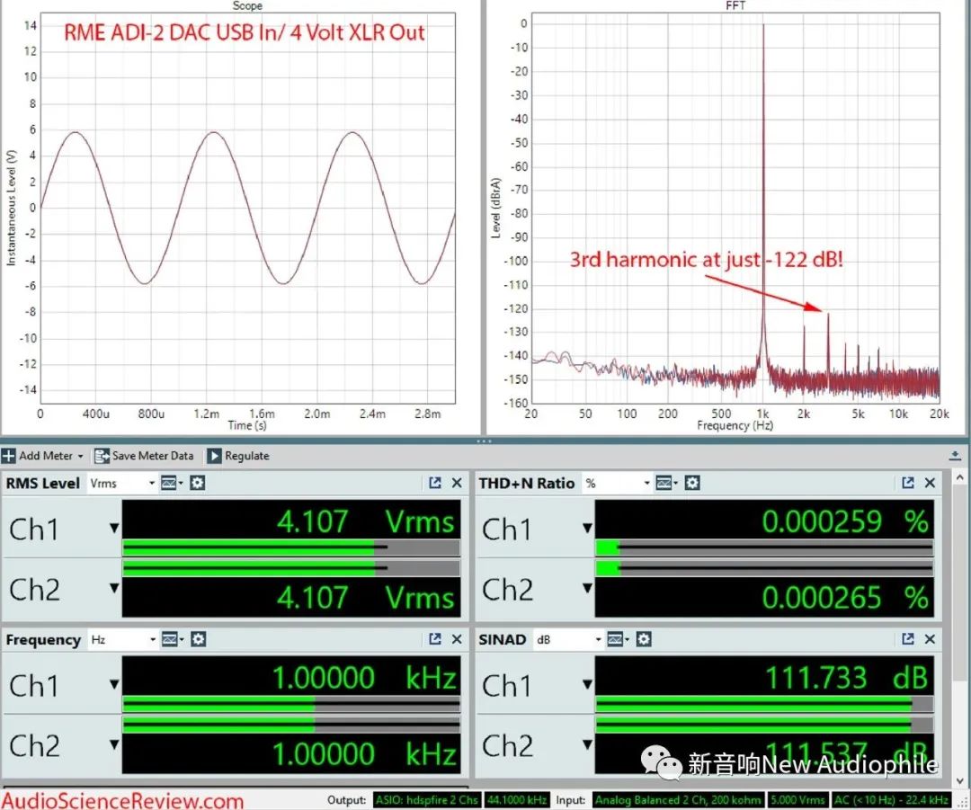Image resolution: width=971 pixels, height=810 pixels.
Task: Click the RMS Level Ch1 bar graph
Action: point(291,547)
